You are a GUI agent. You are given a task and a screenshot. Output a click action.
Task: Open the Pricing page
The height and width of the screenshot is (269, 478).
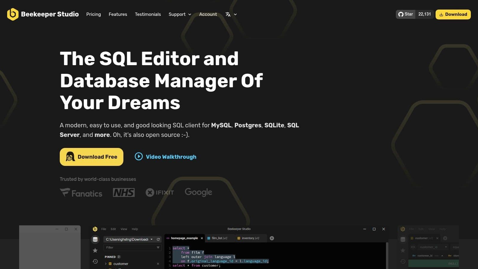94,14
